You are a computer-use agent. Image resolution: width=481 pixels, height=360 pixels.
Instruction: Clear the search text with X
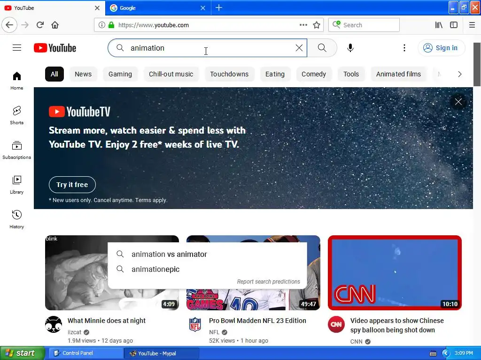(x=299, y=48)
